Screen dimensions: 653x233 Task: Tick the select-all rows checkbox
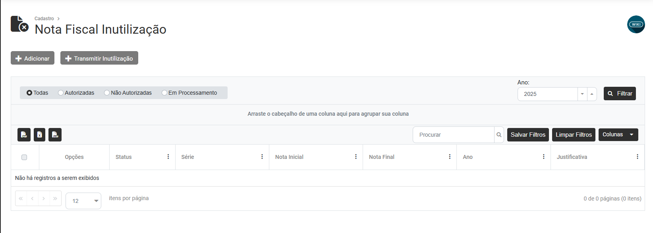click(x=24, y=157)
